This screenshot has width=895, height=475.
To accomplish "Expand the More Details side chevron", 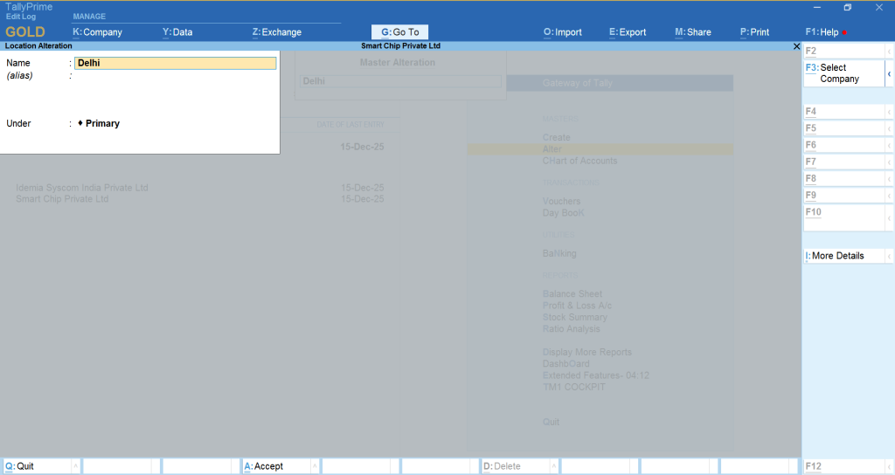I will tap(889, 256).
